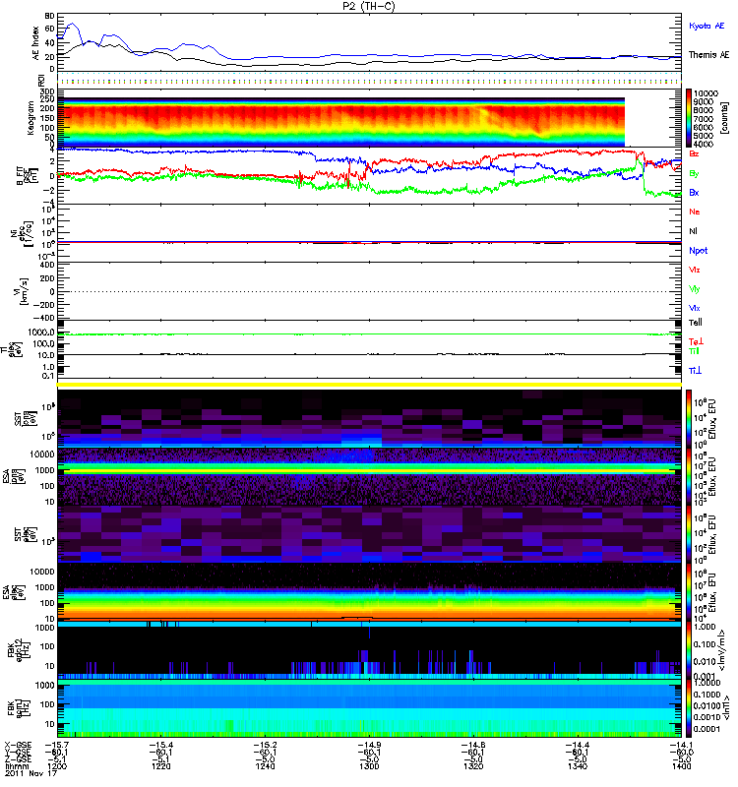Click the 1400 time tick label

click(679, 765)
